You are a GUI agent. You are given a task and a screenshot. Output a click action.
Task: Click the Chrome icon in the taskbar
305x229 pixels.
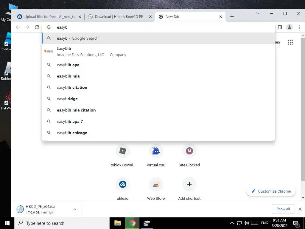(x=132, y=223)
